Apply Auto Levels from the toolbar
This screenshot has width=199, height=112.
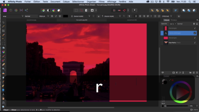pyautogui.click(x=44, y=10)
